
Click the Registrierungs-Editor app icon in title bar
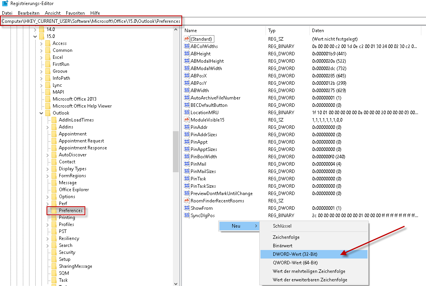(x=5, y=3)
